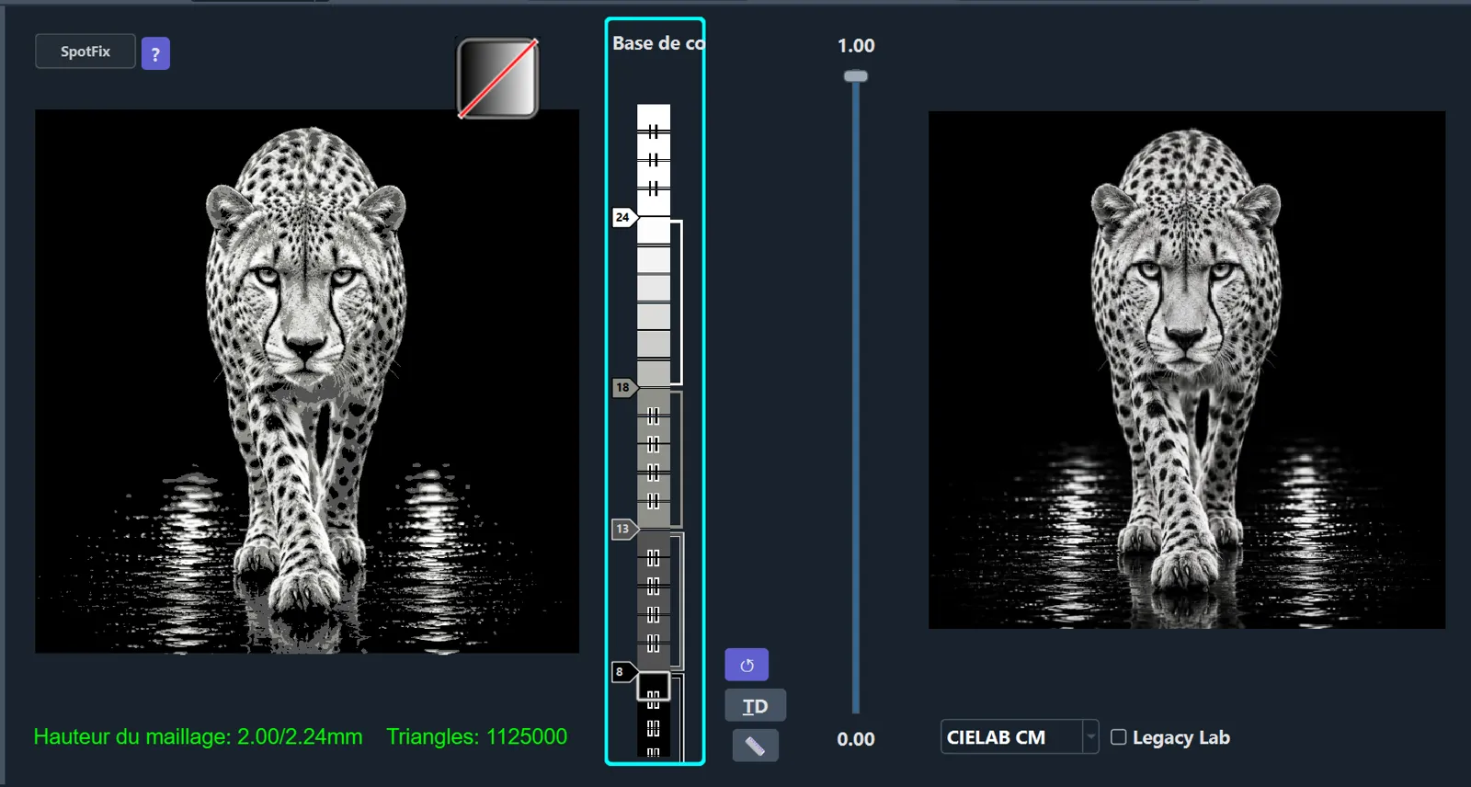Click the 1.00 slider value label
The image size is (1471, 787).
click(x=856, y=46)
